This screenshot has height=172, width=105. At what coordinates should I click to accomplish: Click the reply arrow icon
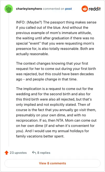point(34,152)
